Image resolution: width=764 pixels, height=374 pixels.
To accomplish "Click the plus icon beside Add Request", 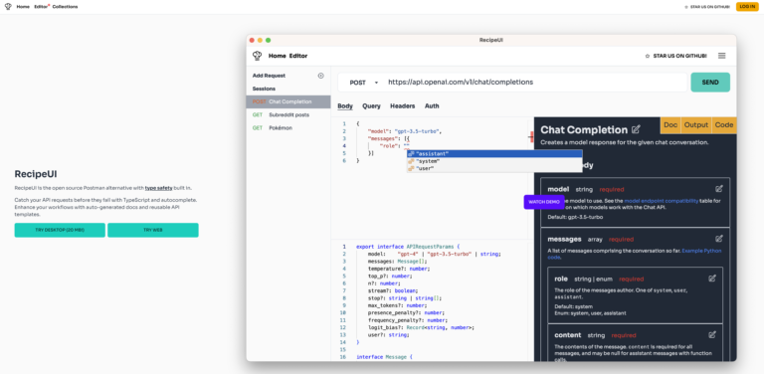I will point(320,76).
